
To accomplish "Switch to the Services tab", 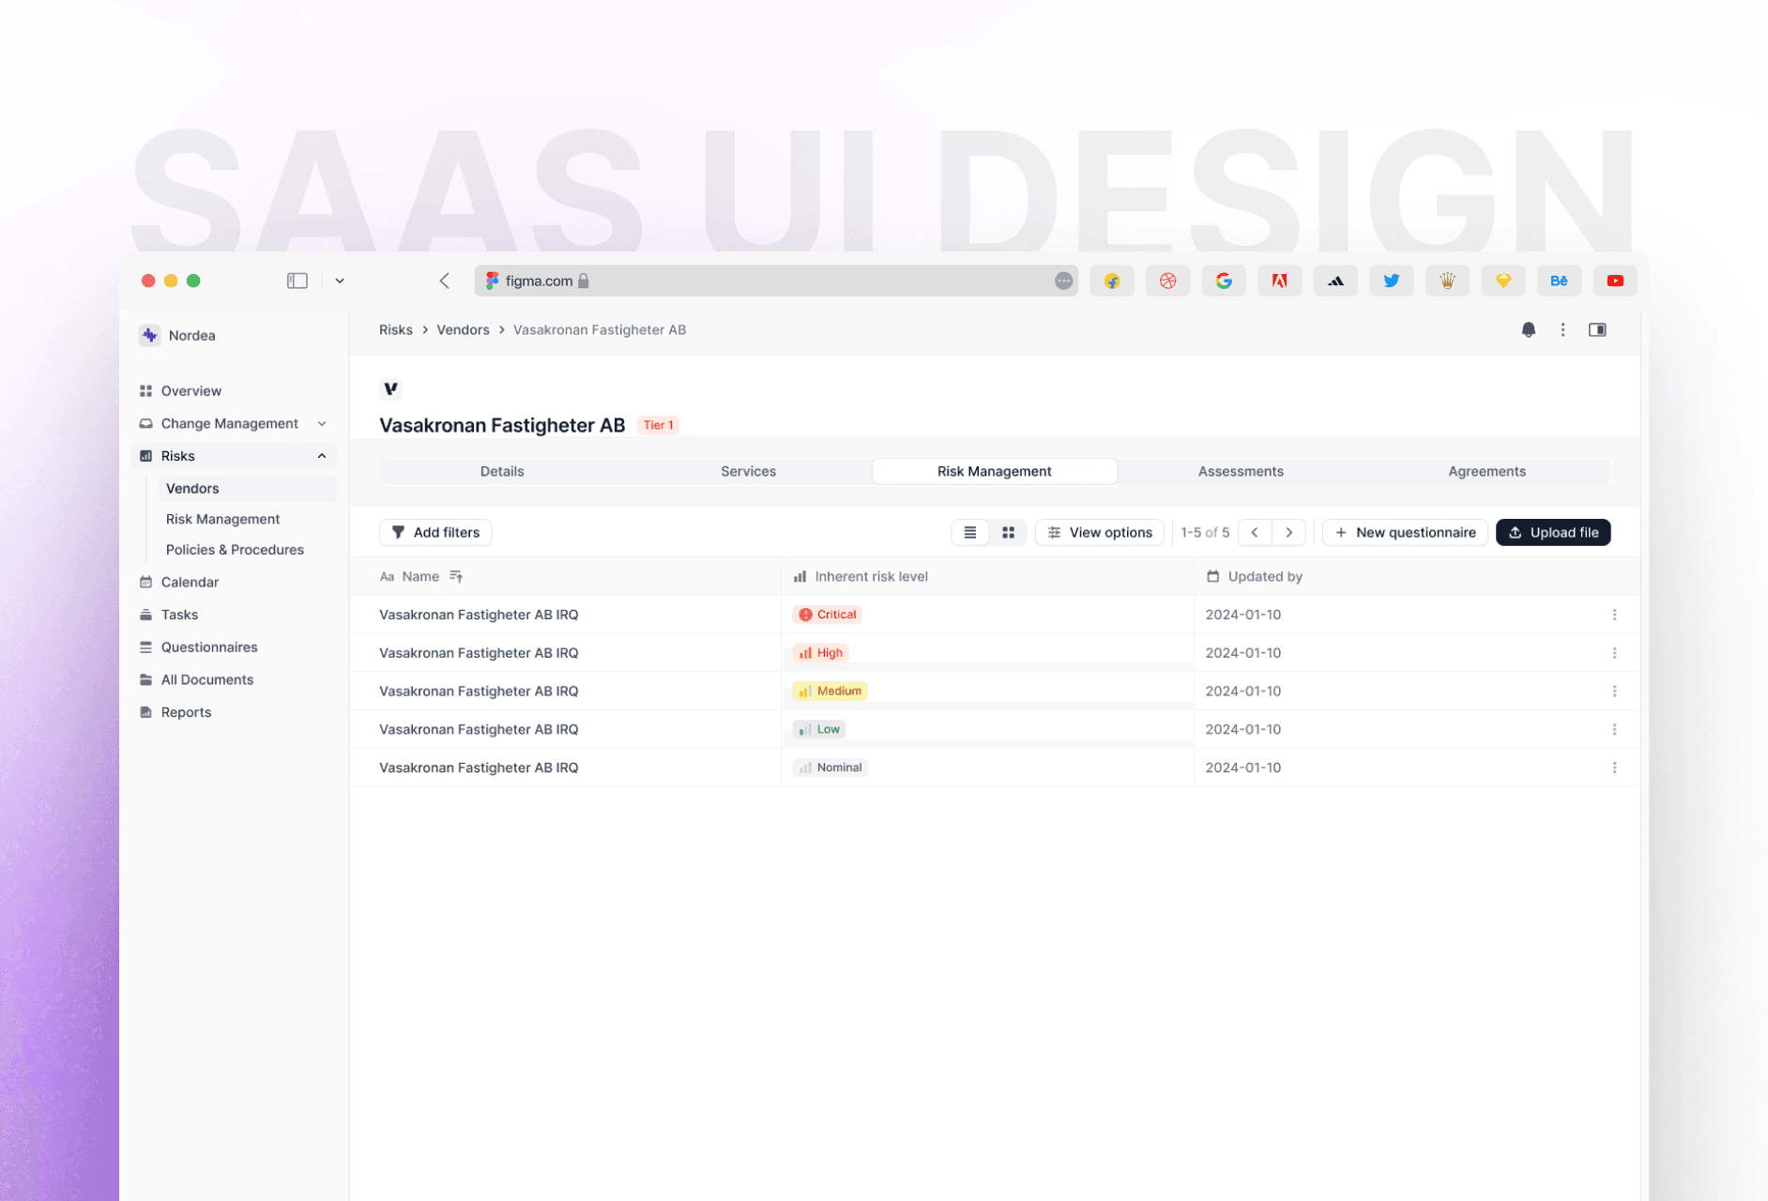I will 748,471.
